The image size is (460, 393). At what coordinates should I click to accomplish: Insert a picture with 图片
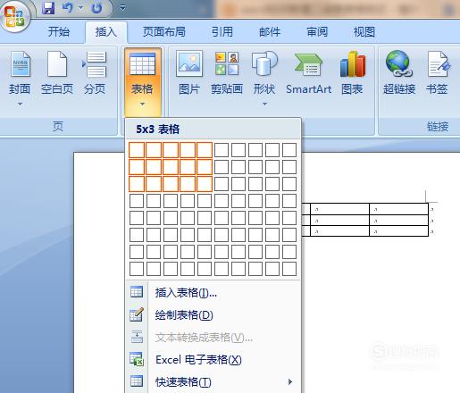[x=189, y=73]
